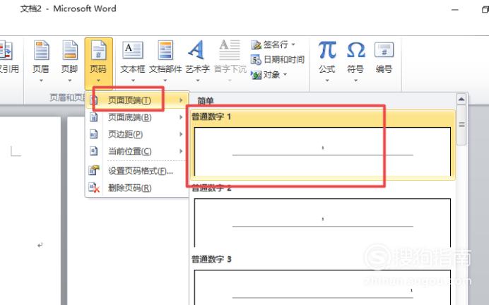
Task: Click the 对象 object icon
Action: coord(256,75)
